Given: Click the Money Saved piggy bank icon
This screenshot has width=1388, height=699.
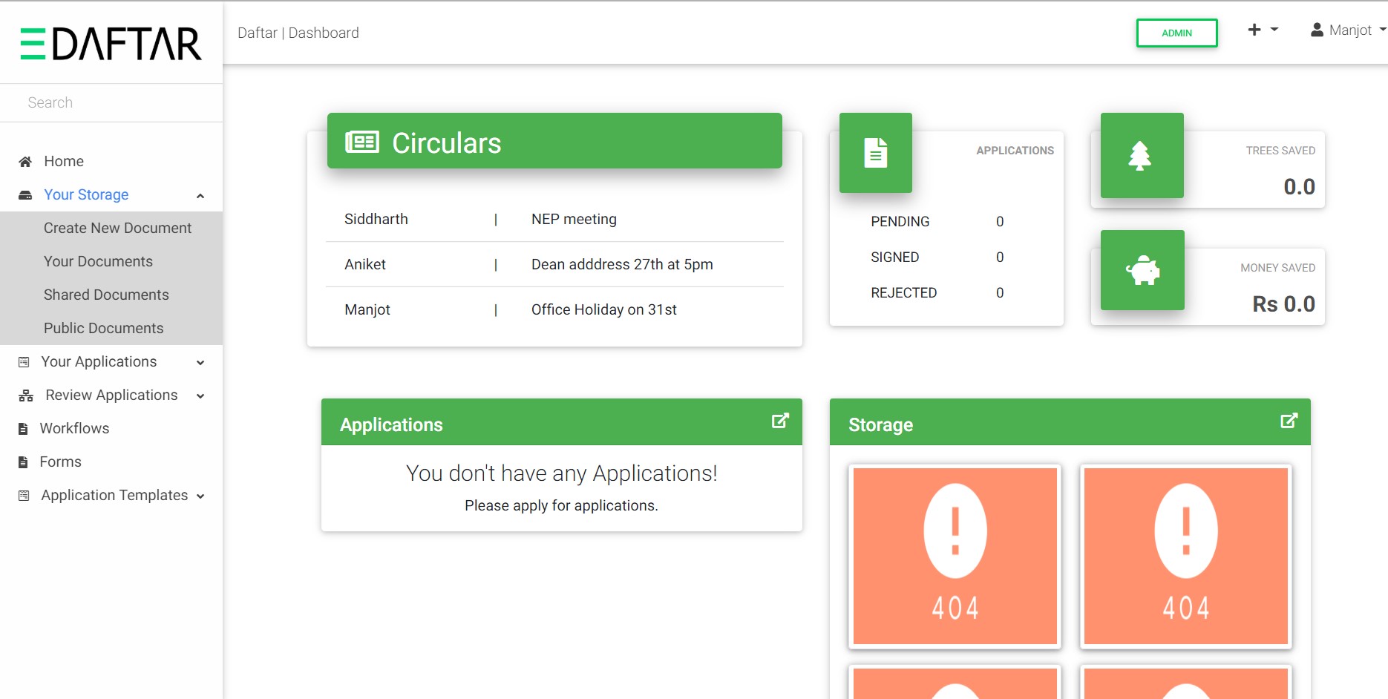Looking at the screenshot, I should (1143, 271).
